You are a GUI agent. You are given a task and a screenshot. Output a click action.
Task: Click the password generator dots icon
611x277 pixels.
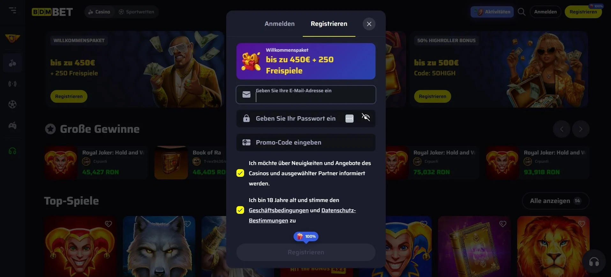tap(349, 119)
